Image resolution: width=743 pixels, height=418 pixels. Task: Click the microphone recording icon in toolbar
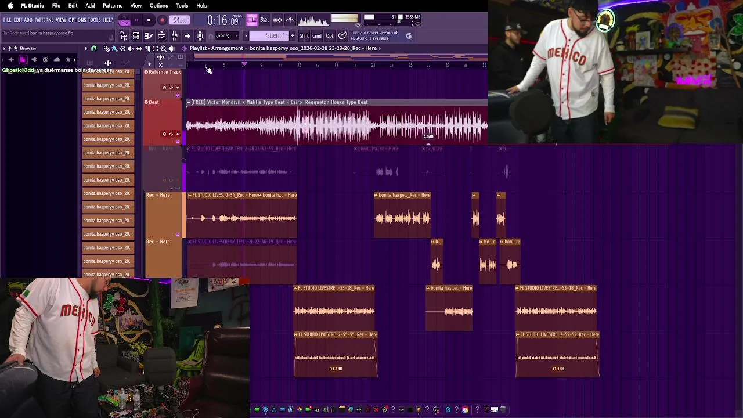(200, 35)
